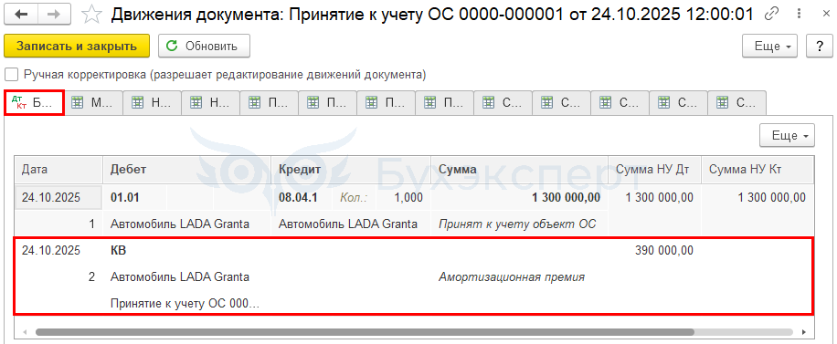Screen dimensions: 837x344
Task: Expand the top Еще dropdown menu
Action: 769,47
